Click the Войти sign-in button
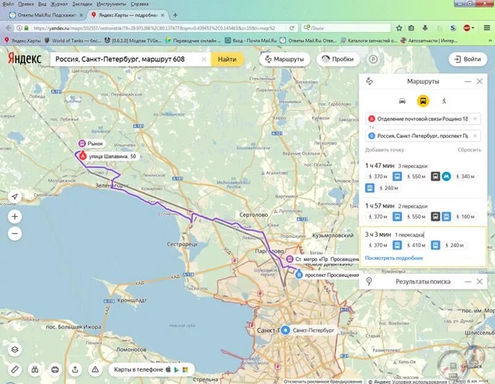Image resolution: width=495 pixels, height=384 pixels. 468,59
